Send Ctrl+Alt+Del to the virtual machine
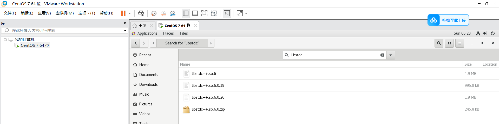The width and height of the screenshot is (499, 124). (141, 13)
